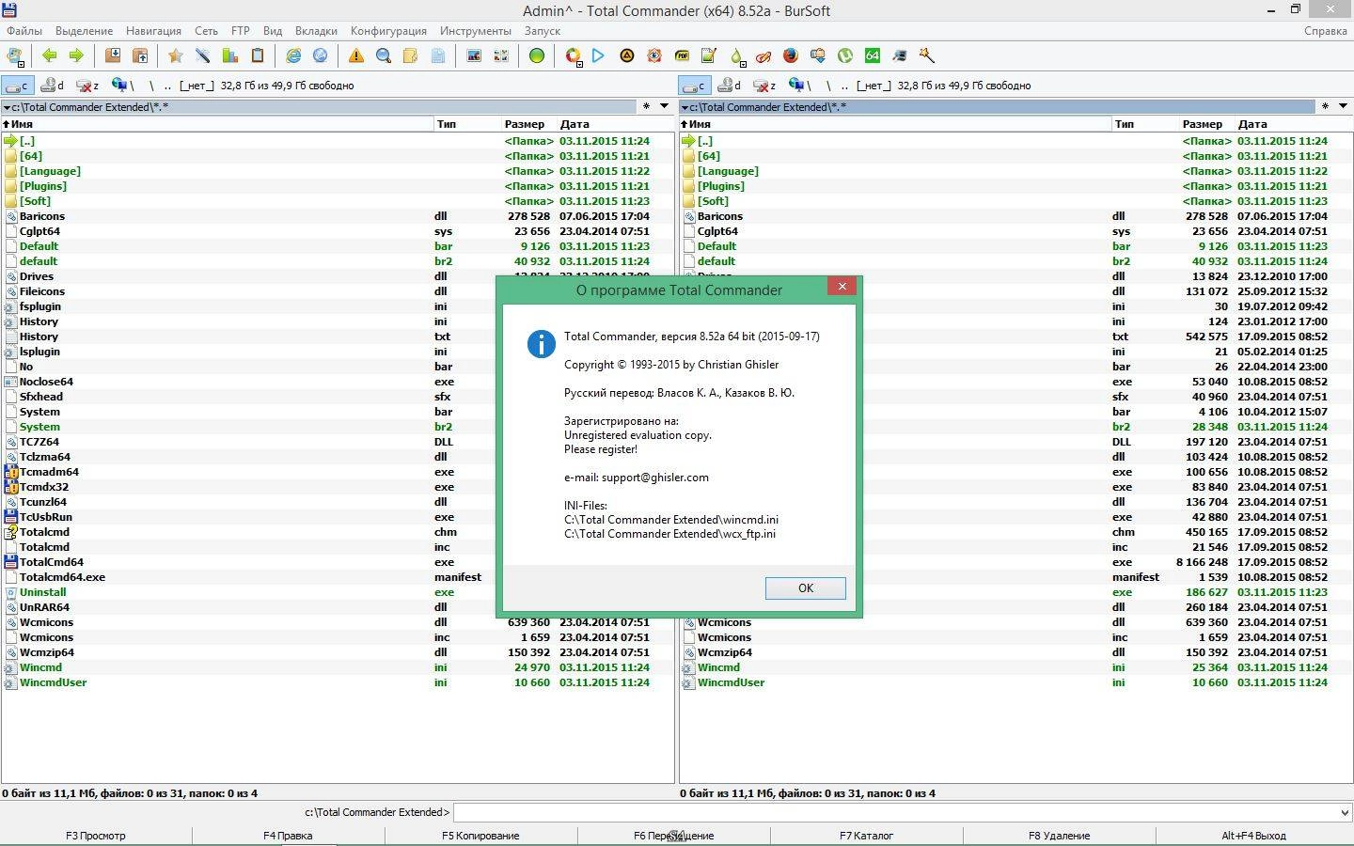Open the Конфигурация menu
This screenshot has width=1354, height=846.
tap(388, 31)
